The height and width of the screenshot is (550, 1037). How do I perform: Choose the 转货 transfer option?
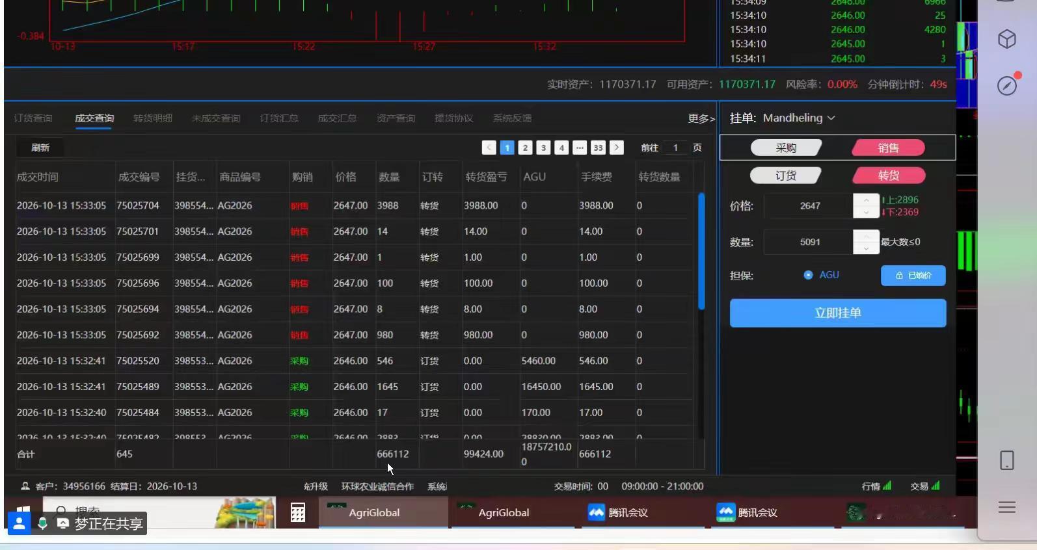(888, 176)
